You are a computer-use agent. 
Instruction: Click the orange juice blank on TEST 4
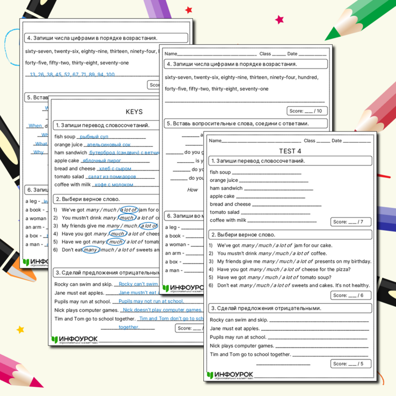[274, 181]
